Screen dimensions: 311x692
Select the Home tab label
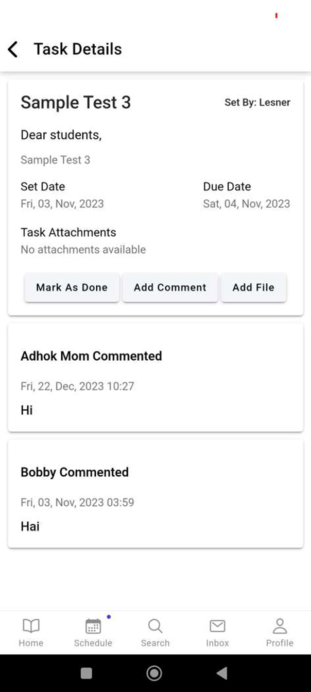point(31,643)
